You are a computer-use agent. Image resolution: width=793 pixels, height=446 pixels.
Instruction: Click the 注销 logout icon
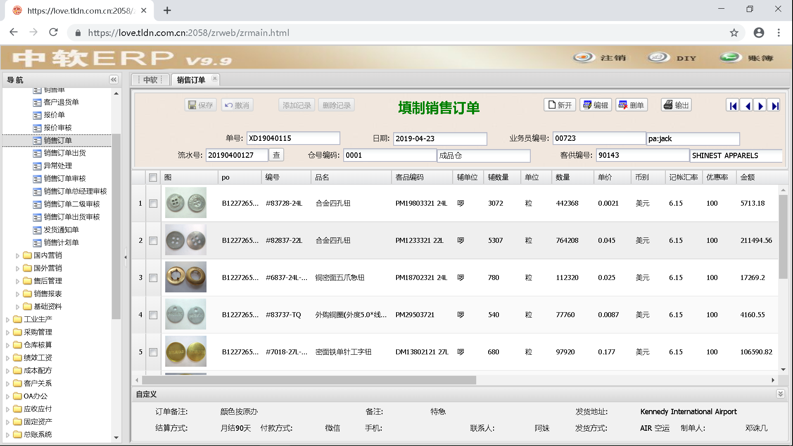pyautogui.click(x=583, y=57)
